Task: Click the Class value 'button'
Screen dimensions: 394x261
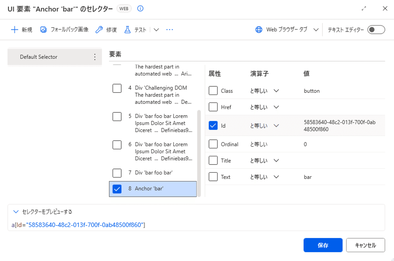Action: pos(312,91)
